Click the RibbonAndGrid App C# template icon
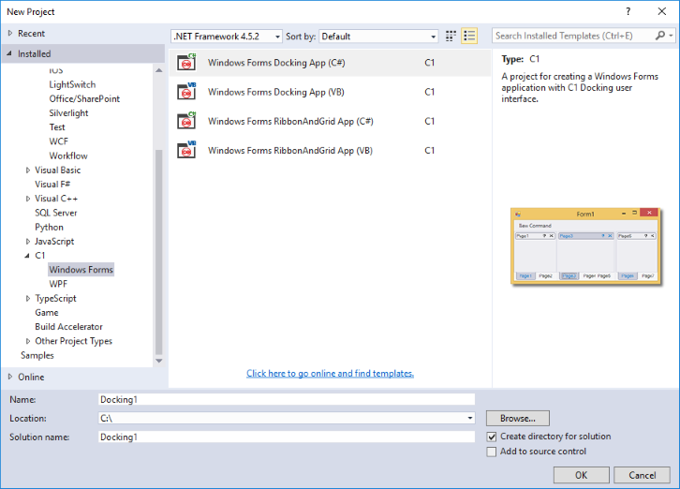 pos(186,121)
